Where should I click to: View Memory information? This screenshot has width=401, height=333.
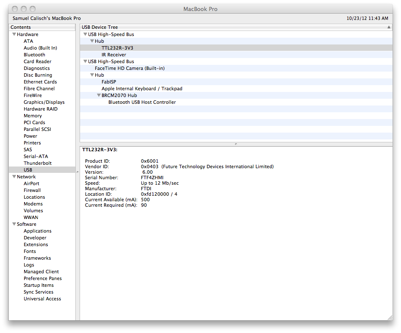coord(33,116)
